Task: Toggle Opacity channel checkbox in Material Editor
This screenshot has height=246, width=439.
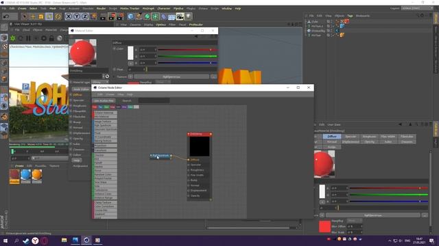Action: pyautogui.click(x=71, y=138)
